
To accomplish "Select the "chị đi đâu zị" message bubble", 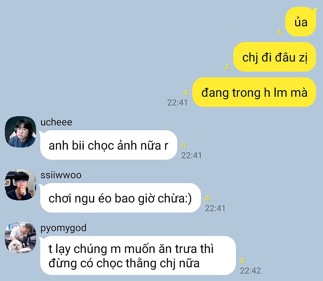I will coord(275,57).
